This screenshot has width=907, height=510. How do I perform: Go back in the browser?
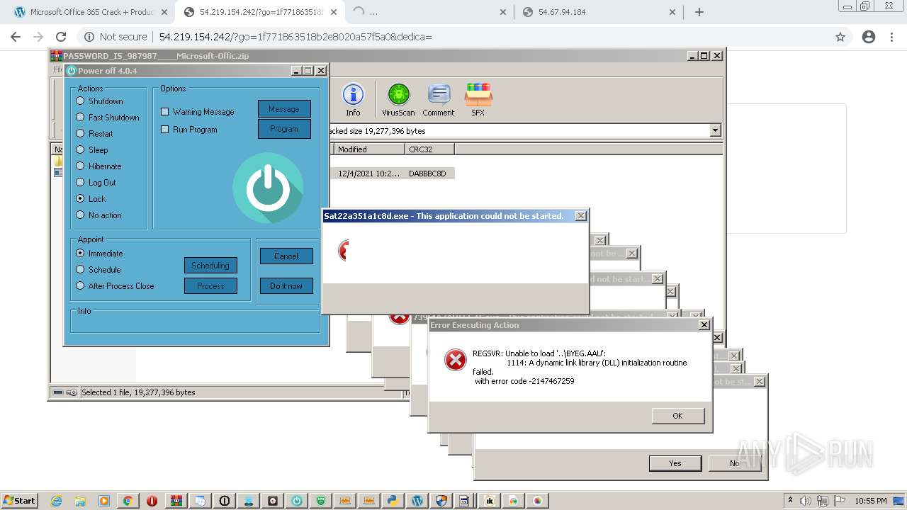[x=16, y=37]
